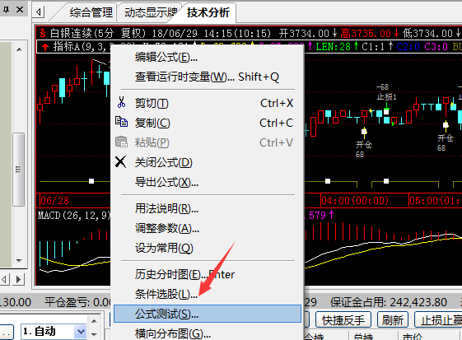Click the left panel vertical scrollbar thumb
This screenshot has height=340, width=462.
19,170
